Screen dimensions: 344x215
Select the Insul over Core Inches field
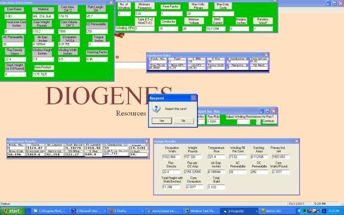[15, 32]
